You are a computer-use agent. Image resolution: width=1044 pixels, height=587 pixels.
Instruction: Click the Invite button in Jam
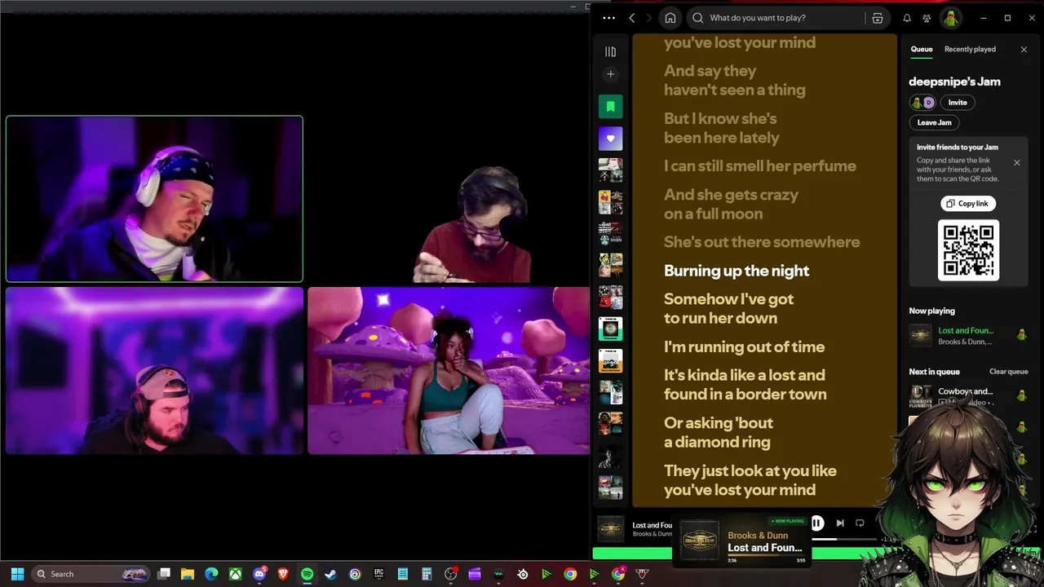(958, 103)
